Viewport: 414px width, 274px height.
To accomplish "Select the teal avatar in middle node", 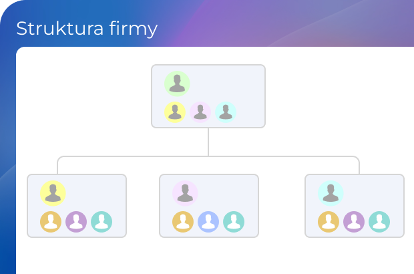I will coord(234,222).
